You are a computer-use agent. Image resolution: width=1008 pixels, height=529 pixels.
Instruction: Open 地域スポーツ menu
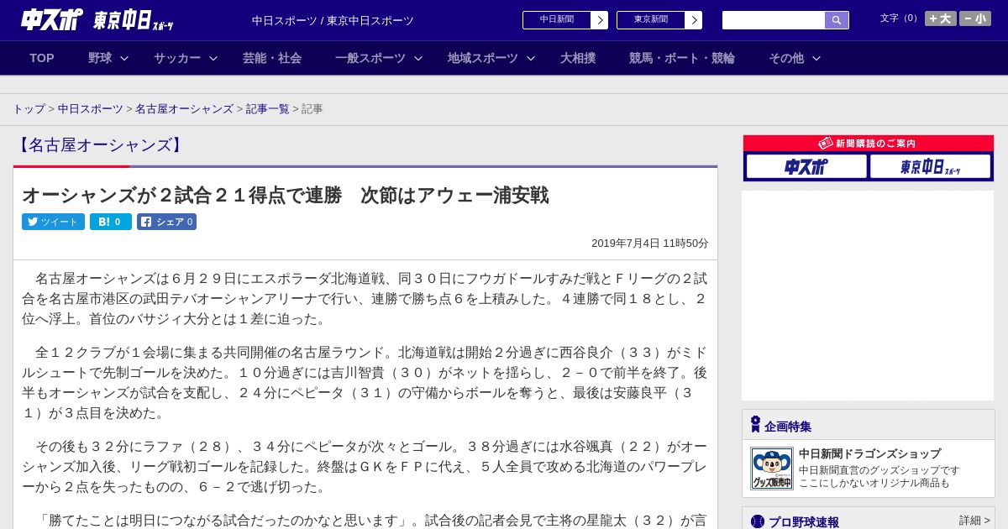483,58
